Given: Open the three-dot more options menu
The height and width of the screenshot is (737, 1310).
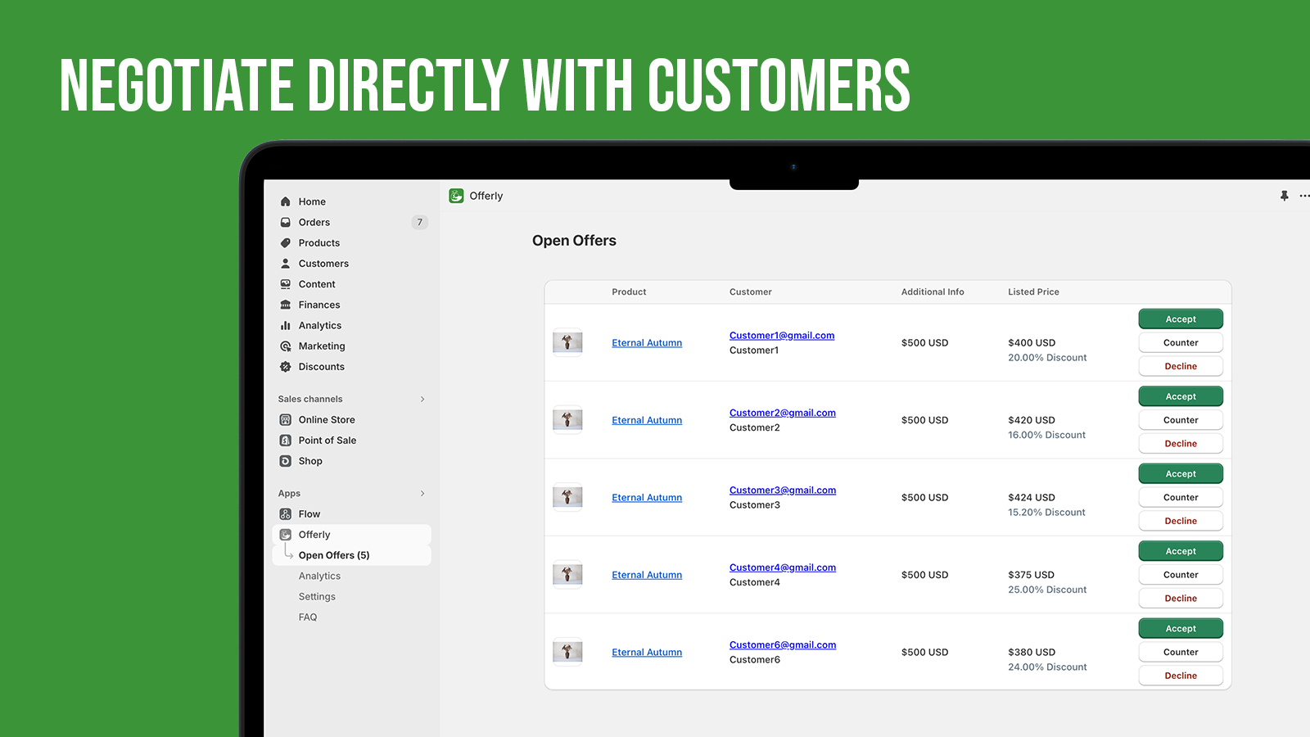Looking at the screenshot, I should coord(1304,196).
